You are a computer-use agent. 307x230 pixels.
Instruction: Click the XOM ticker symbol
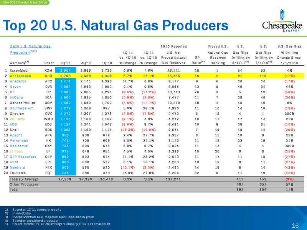pyautogui.click(x=48, y=71)
